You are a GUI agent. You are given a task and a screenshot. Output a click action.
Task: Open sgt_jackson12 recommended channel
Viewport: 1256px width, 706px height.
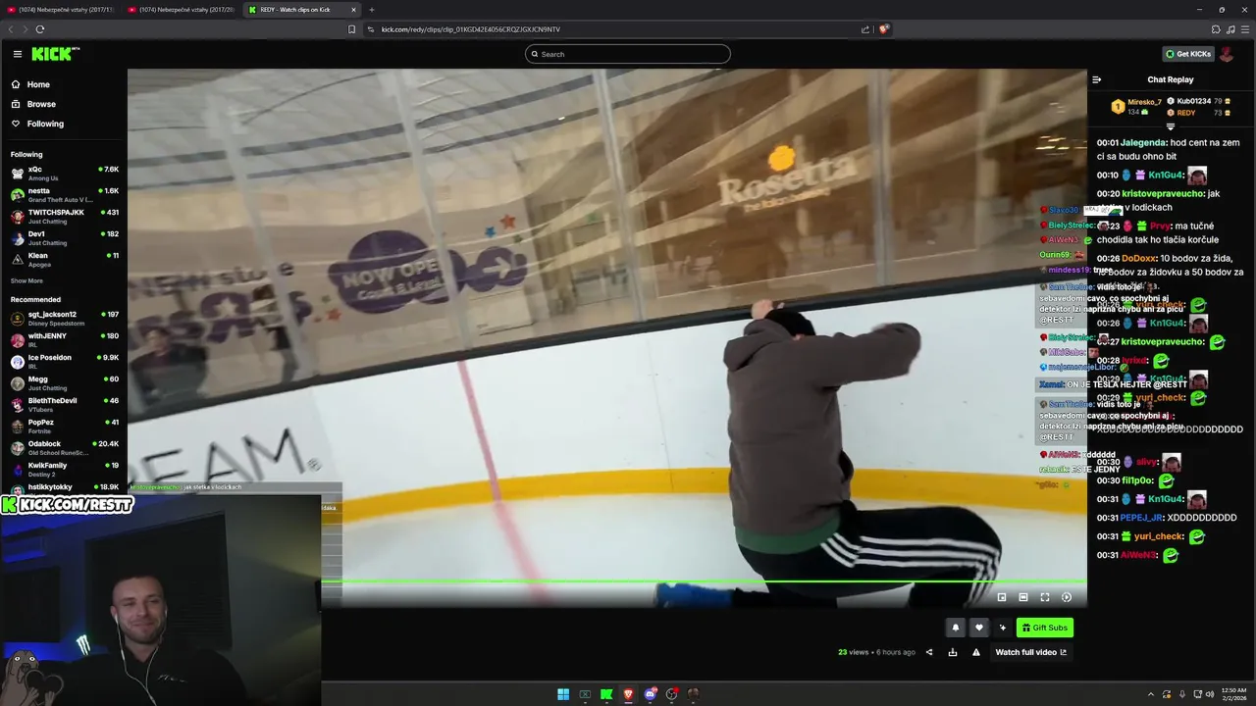pos(64,318)
